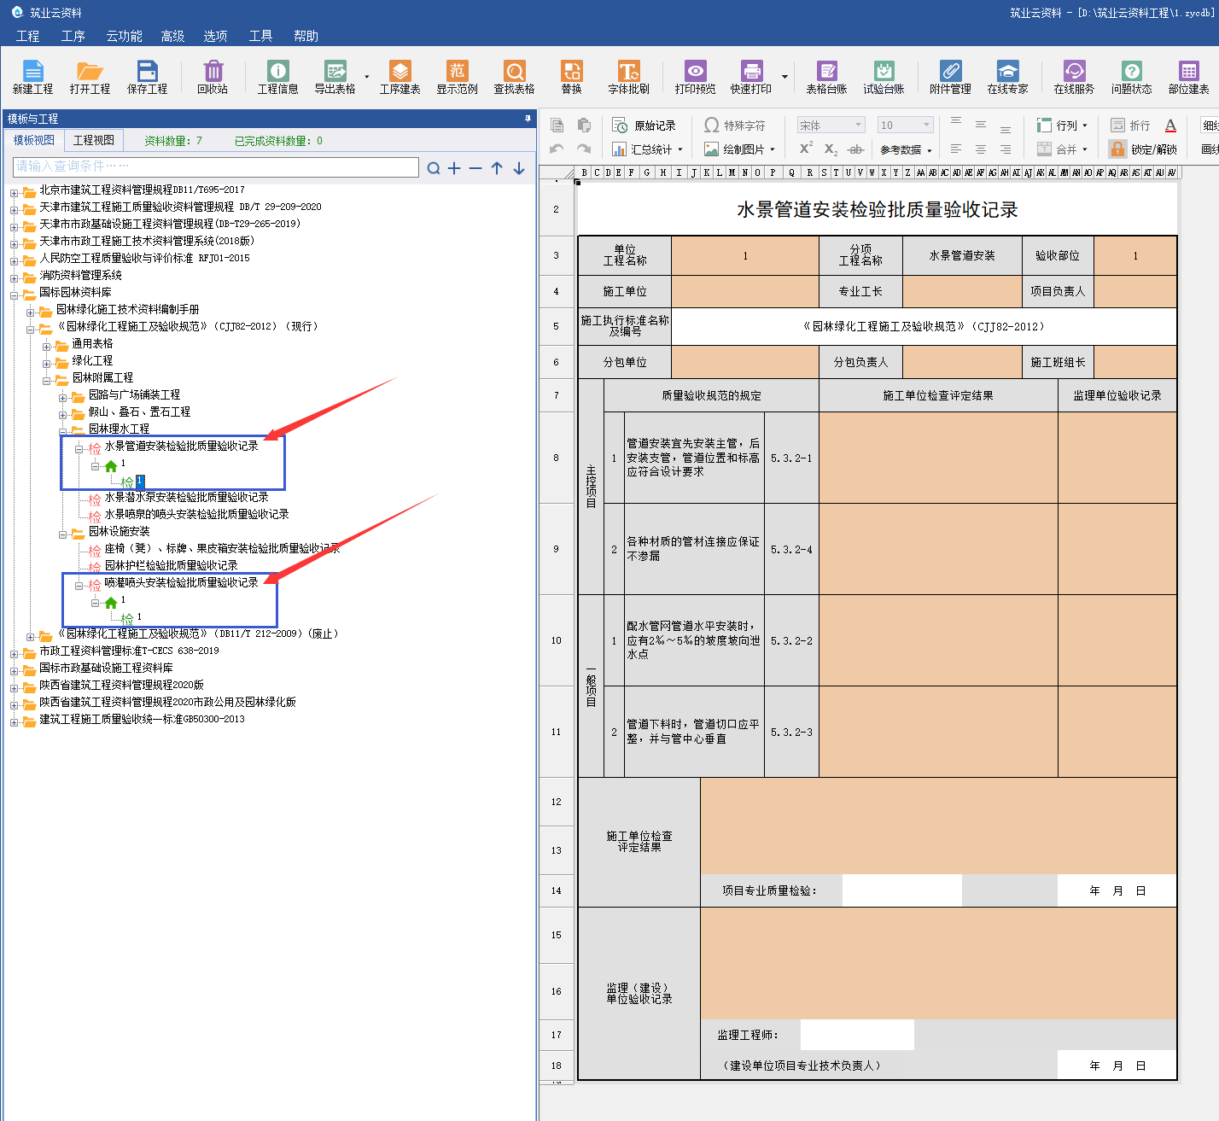Click the copy icon in editor toolbar
This screenshot has width=1219, height=1121.
pos(557,126)
